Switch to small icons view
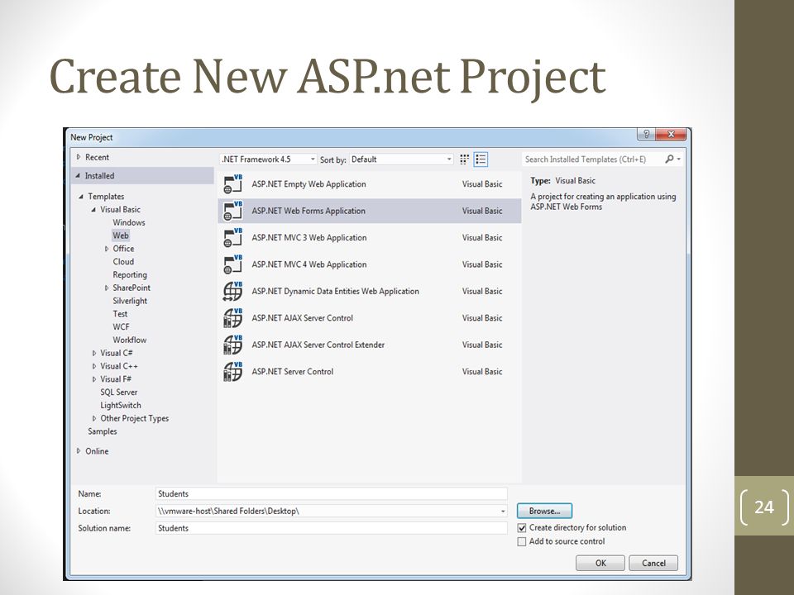Viewport: 794px width, 595px height. click(464, 159)
